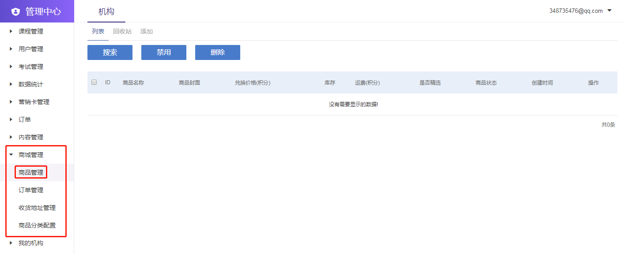Go to 收货地址管理 in sidebar
The width and height of the screenshot is (624, 254).
[x=37, y=208]
